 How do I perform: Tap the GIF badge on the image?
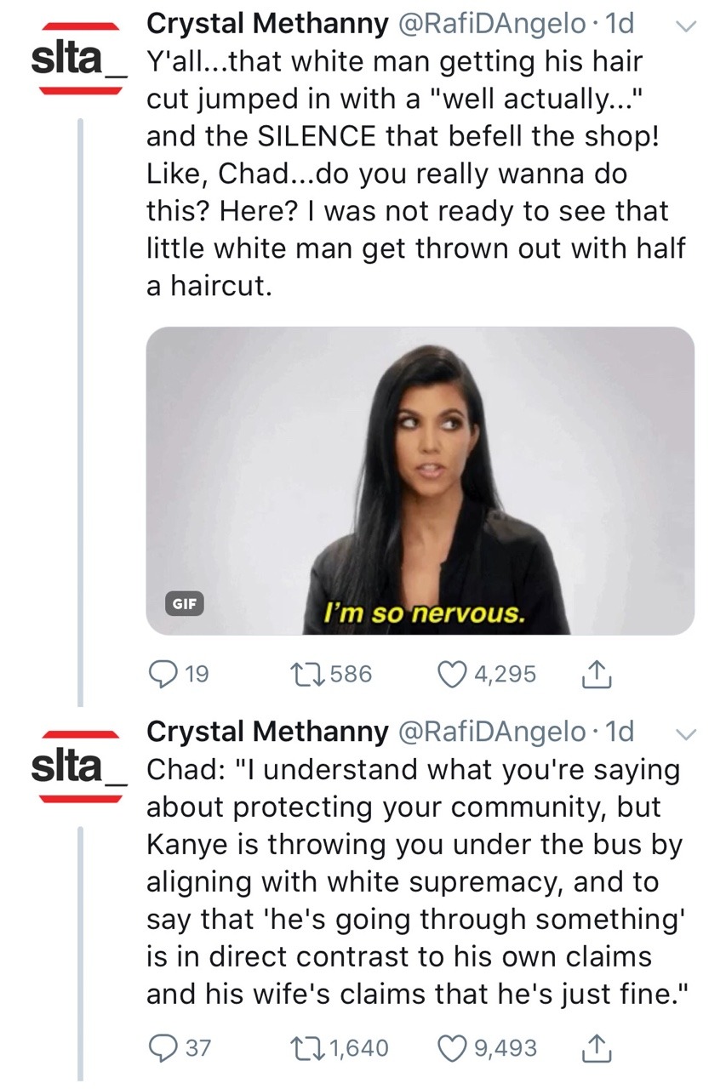pyautogui.click(x=184, y=603)
